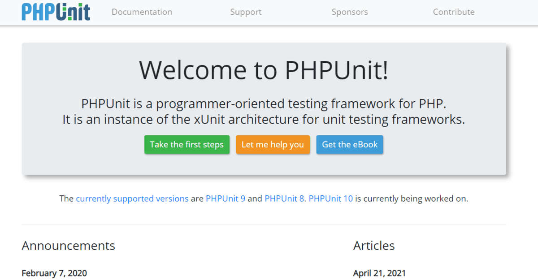The image size is (538, 280).
Task: Click the Welcome to PHPUnit! heading
Action: click(x=264, y=70)
